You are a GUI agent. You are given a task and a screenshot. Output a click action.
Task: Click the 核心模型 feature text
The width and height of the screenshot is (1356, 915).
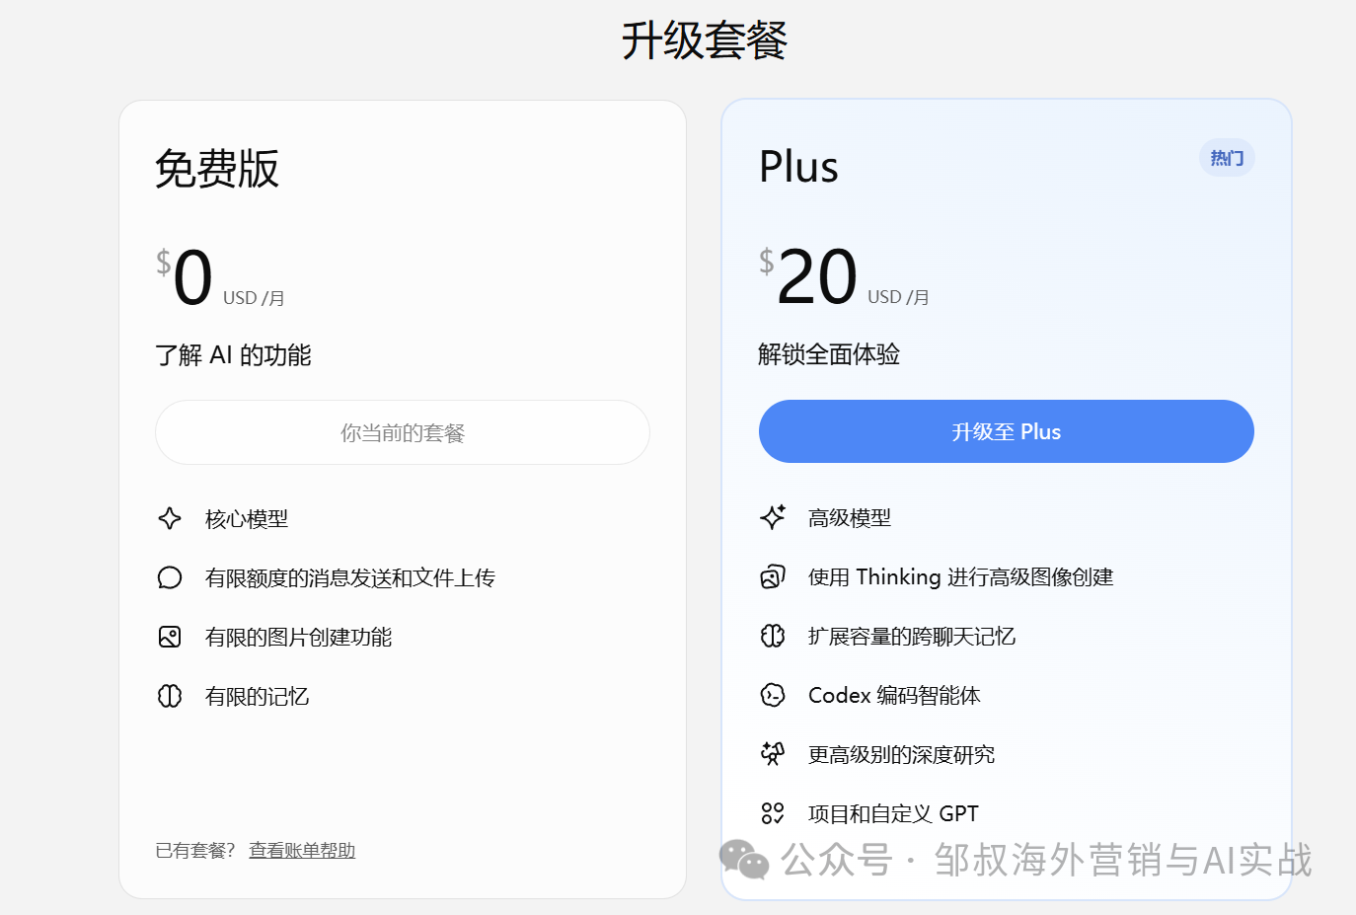pos(247,518)
